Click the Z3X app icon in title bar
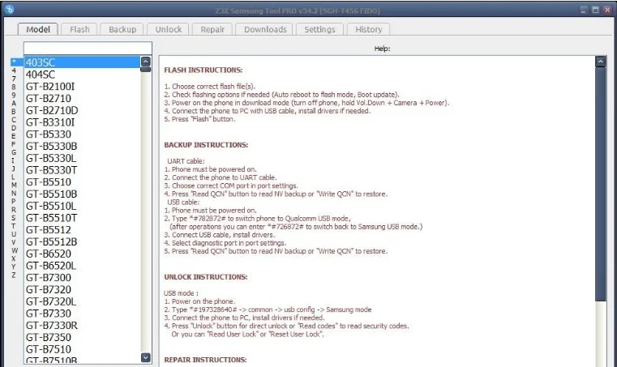This screenshot has height=367, width=617. click(x=10, y=10)
